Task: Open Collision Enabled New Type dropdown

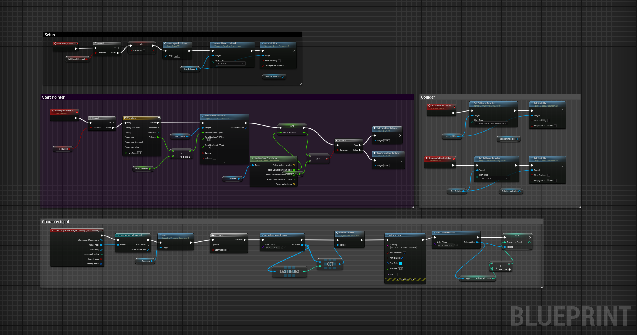Action: (491, 123)
